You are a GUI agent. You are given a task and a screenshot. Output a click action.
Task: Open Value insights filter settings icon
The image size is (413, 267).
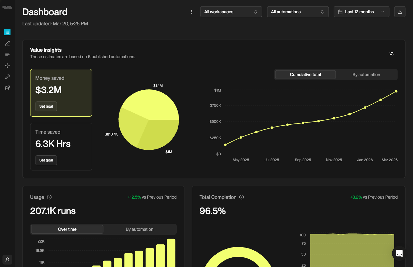tap(391, 54)
